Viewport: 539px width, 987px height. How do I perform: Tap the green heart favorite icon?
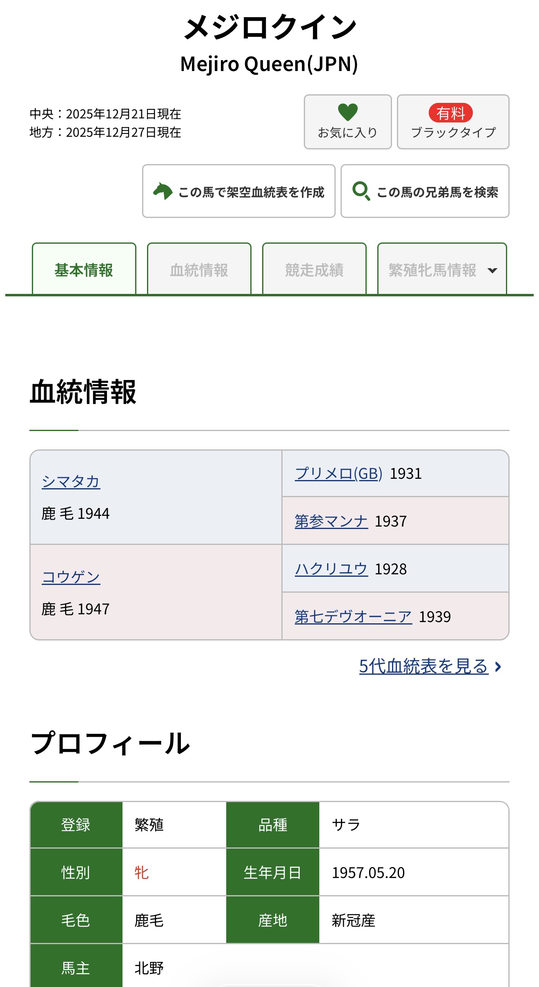pyautogui.click(x=347, y=112)
